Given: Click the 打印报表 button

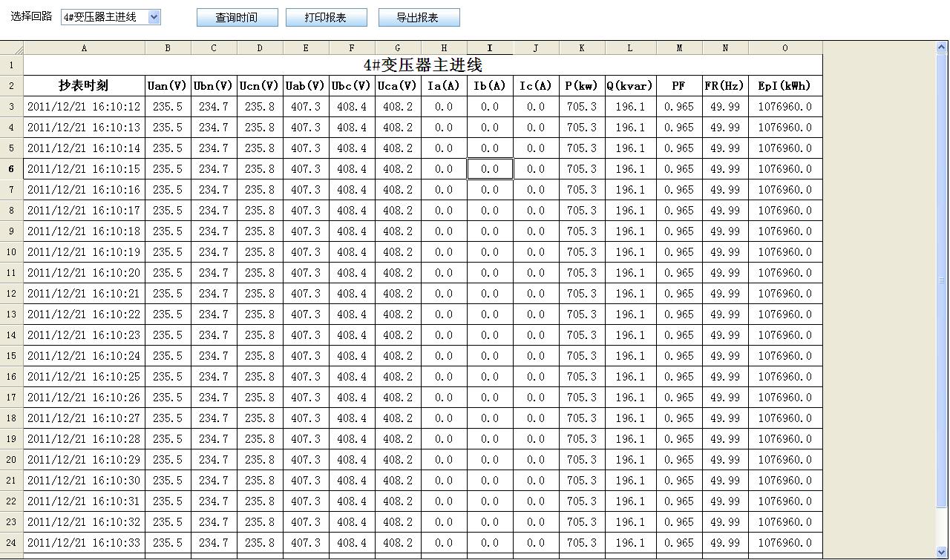Looking at the screenshot, I should pyautogui.click(x=327, y=18).
